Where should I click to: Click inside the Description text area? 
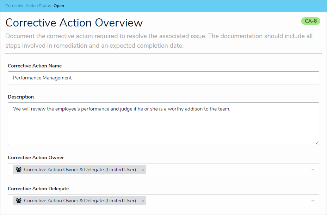tap(163, 127)
